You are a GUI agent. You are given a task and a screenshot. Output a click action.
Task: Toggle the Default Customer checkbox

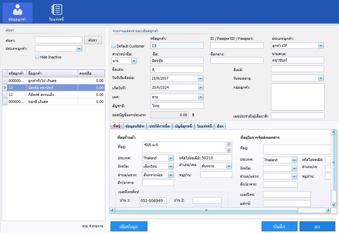114,46
